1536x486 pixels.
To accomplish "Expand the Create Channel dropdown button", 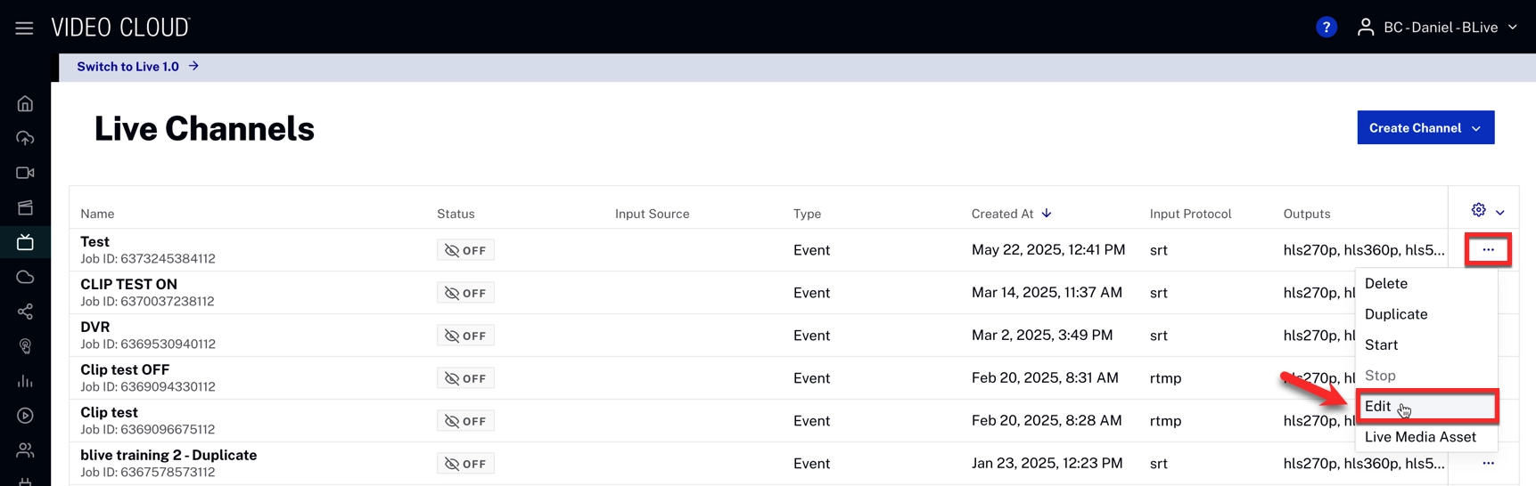I will point(1425,128).
